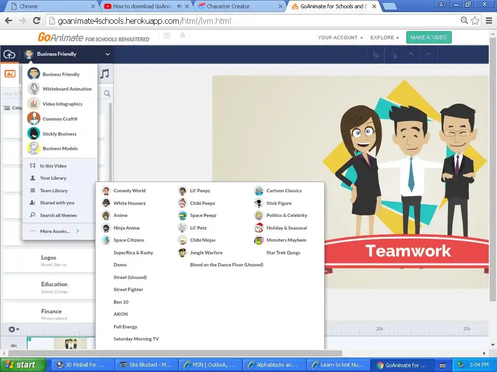
Task: Select the AKON theme
Action: click(x=120, y=314)
